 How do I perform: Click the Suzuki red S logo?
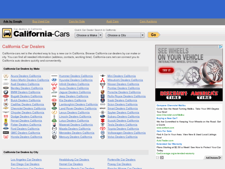pyautogui.click(x=103, y=121)
